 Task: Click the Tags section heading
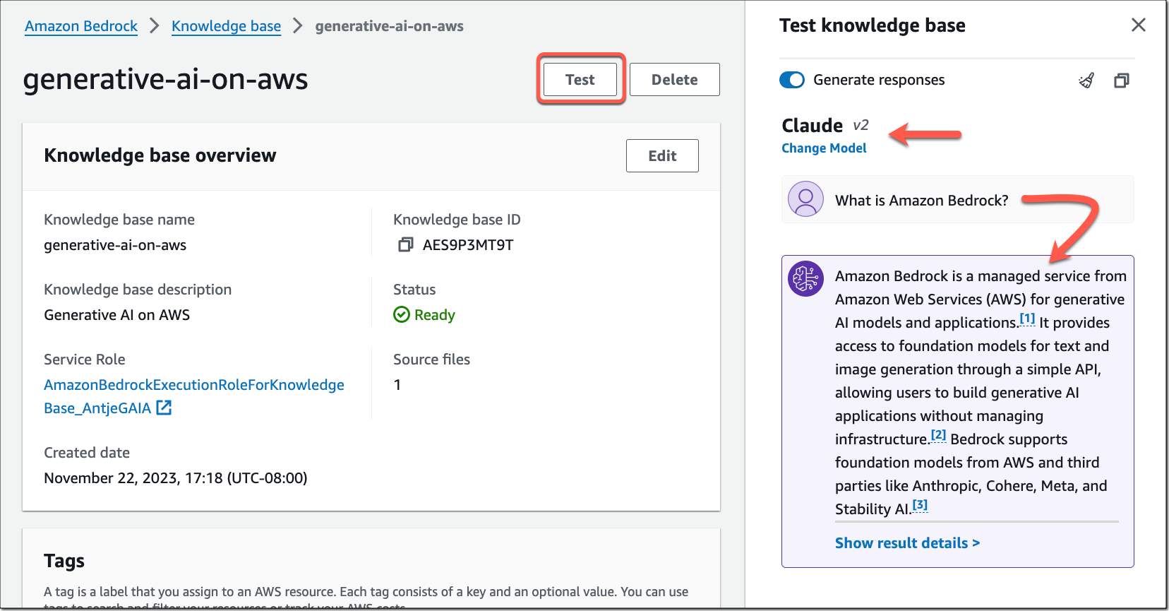(64, 561)
